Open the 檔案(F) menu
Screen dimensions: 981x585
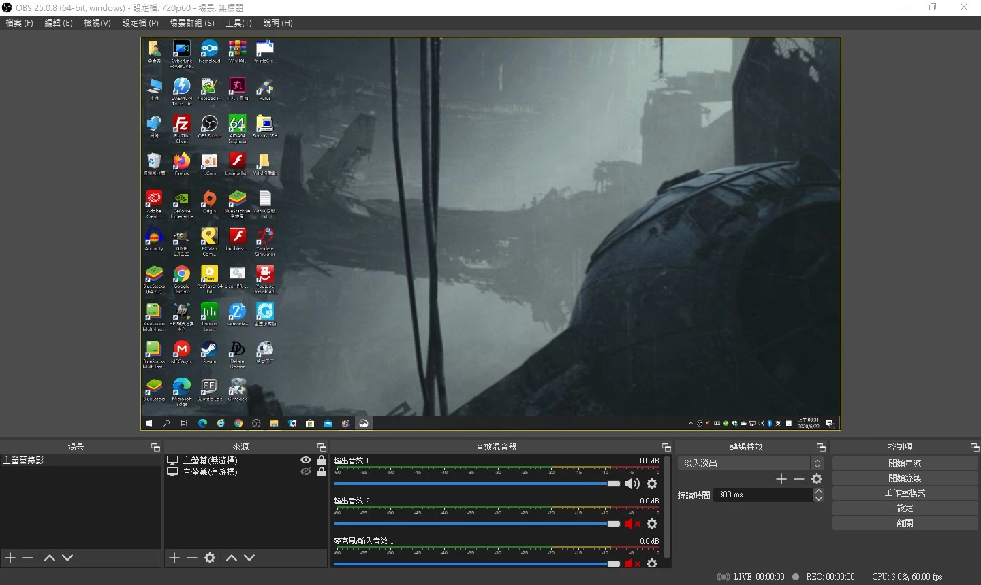coord(19,23)
